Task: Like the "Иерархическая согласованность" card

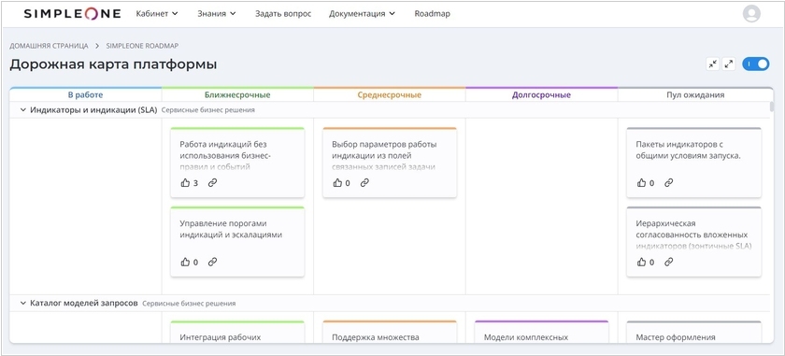Action: coord(641,262)
